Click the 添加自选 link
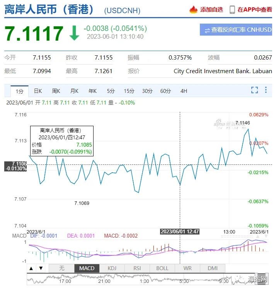 point(211,10)
